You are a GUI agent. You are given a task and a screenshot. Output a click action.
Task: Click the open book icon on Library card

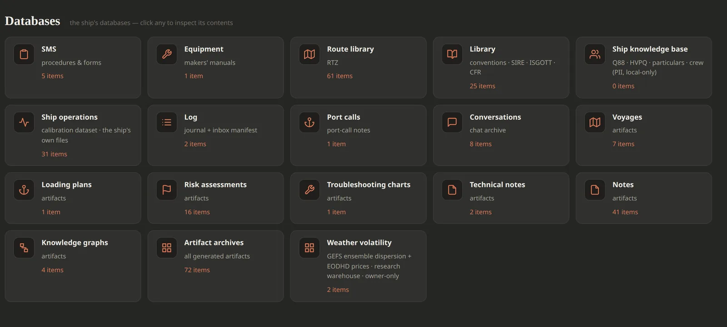coord(452,54)
